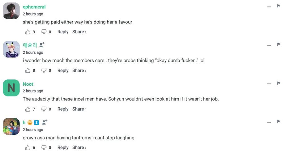Downvote ephemeral's comment
286x153 pixels.
click(x=44, y=32)
